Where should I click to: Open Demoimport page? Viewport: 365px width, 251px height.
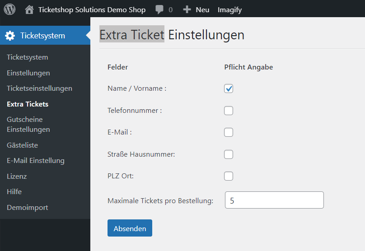[x=28, y=208]
